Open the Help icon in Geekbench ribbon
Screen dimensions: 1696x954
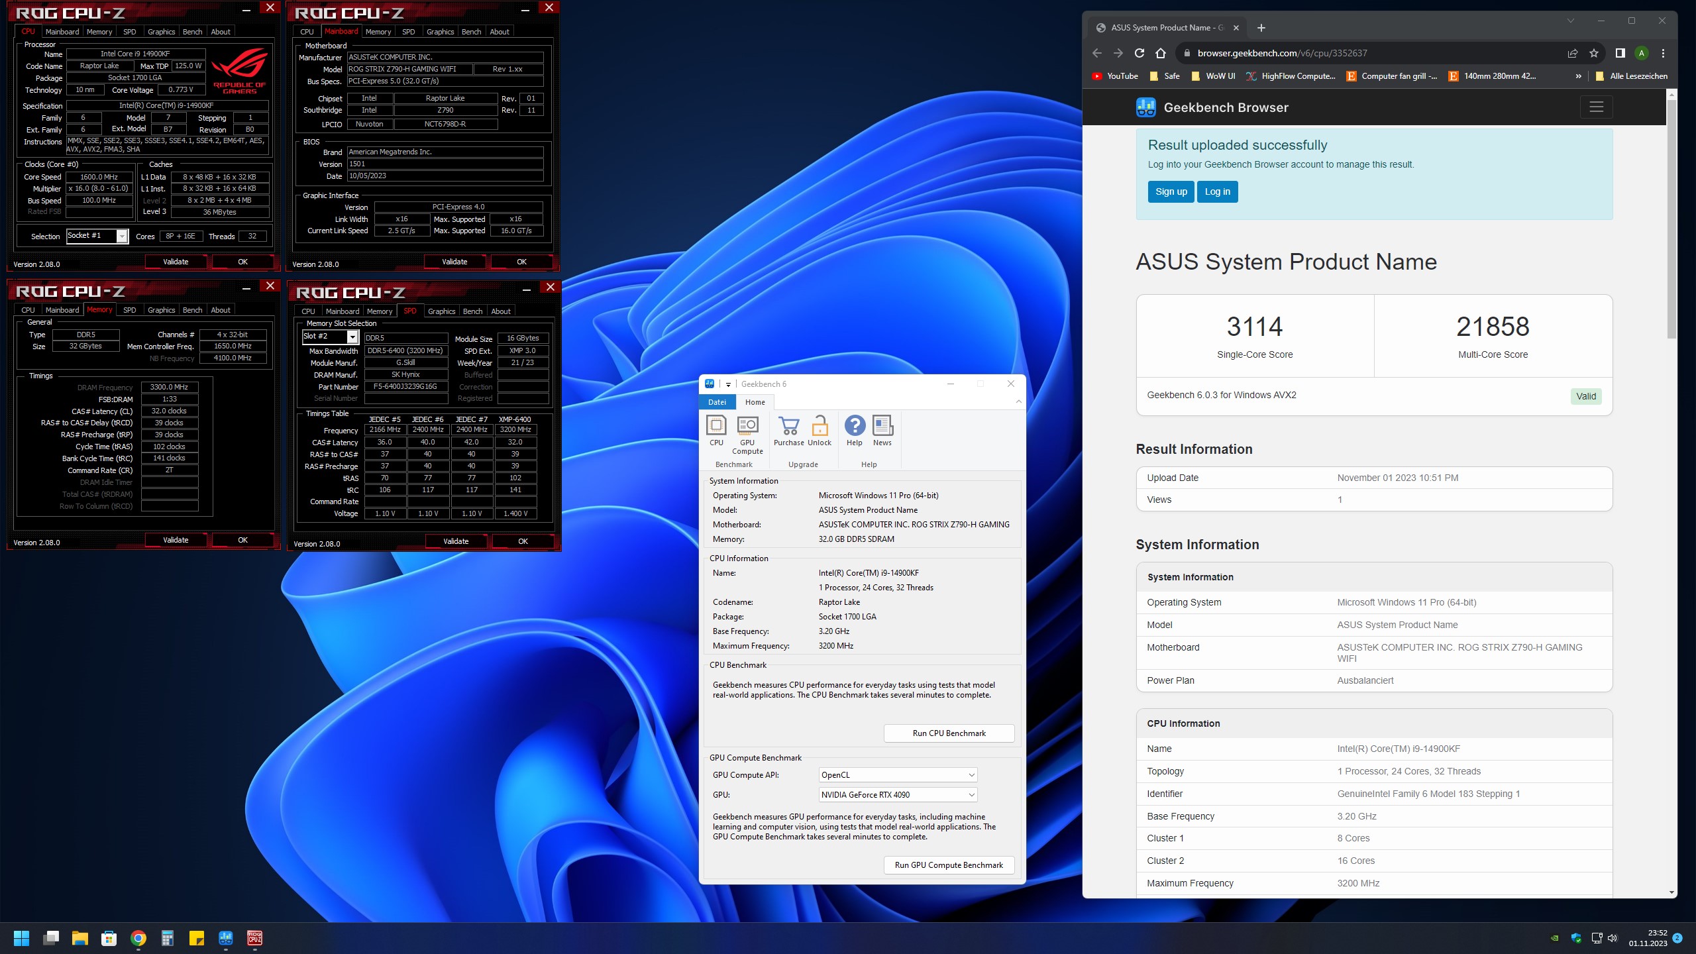(x=855, y=431)
